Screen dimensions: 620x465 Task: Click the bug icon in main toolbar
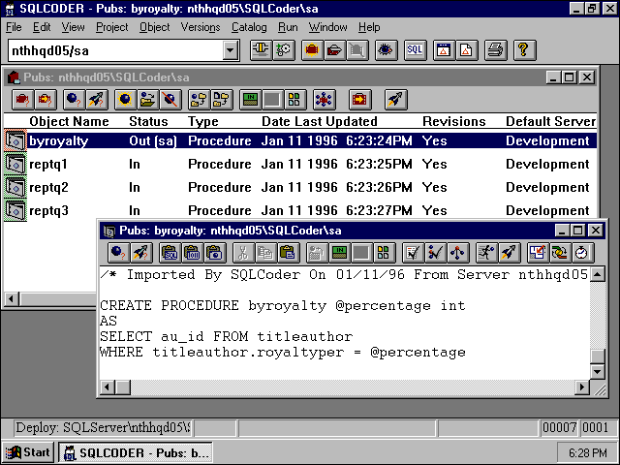pos(386,49)
